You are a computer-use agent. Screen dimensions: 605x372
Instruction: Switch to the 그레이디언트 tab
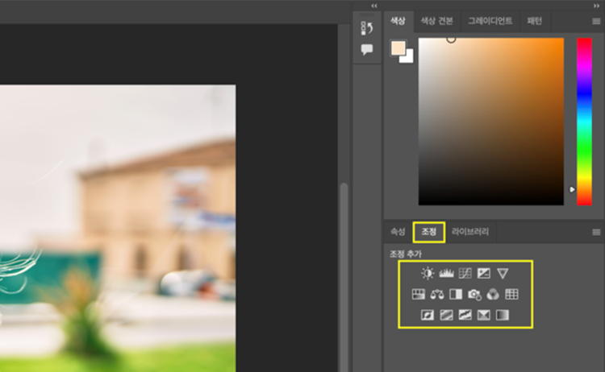(490, 21)
